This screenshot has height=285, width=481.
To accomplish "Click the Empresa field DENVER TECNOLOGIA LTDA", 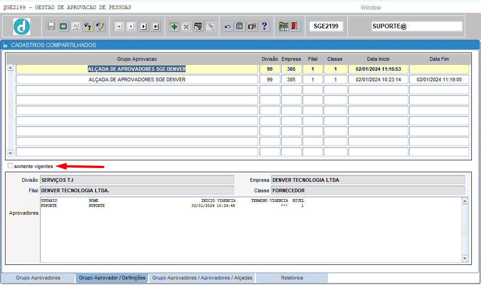I will [368, 180].
